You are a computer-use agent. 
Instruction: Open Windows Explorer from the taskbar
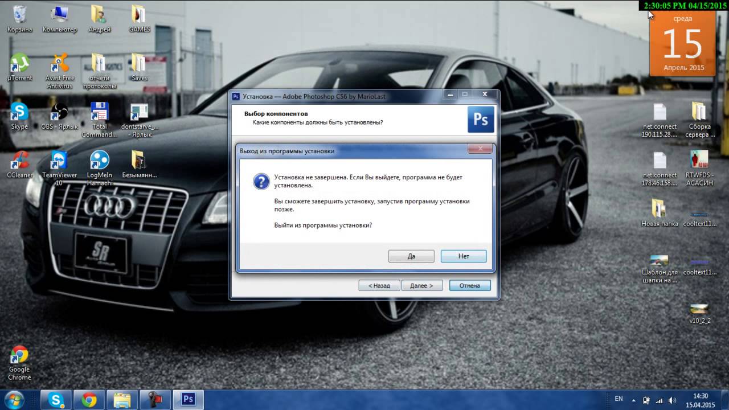[122, 400]
